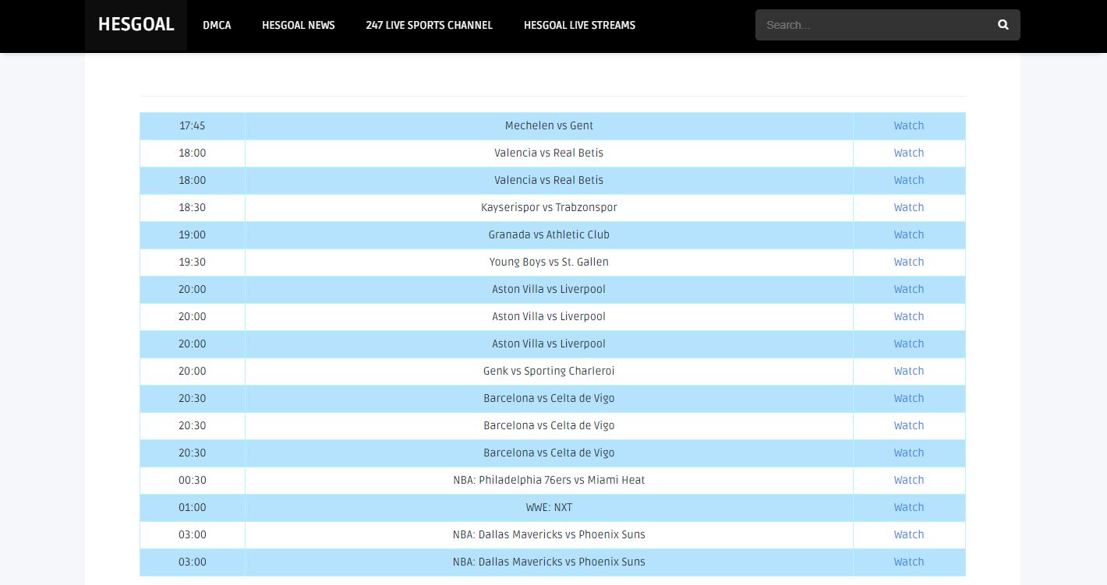Select the 'Kayserispor vs Trabzonspor' match text
Screen dimensions: 1107x585
pos(549,207)
